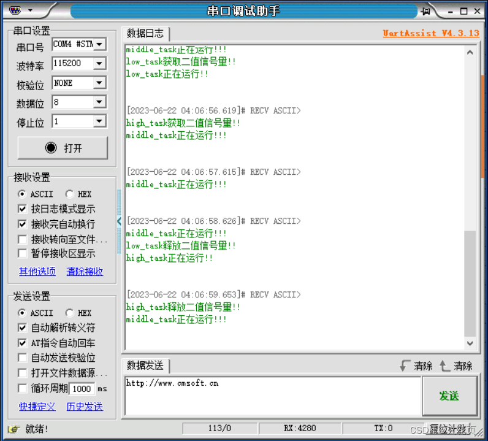
Task: Click log line 'high_task释放二值信号量!!'
Action: click(183, 307)
